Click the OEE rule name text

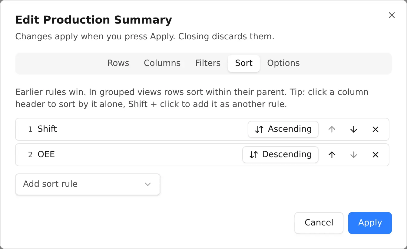coord(46,154)
